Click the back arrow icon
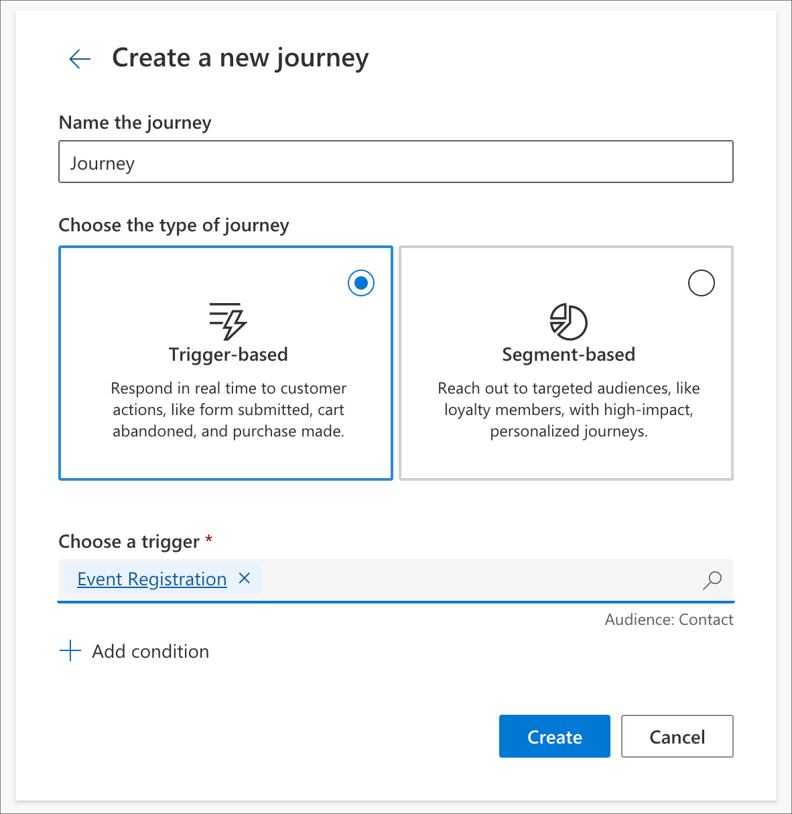Screen dimensions: 792x814 click(x=80, y=59)
